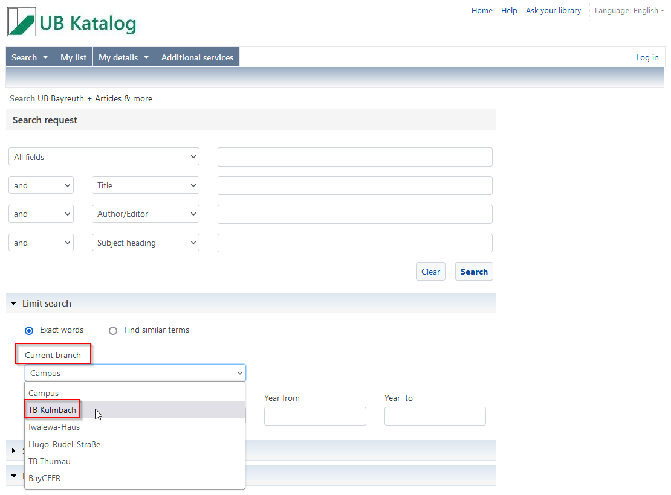This screenshot has width=671, height=495.
Task: Open the 'and' operator beside Title
Action: click(x=41, y=185)
